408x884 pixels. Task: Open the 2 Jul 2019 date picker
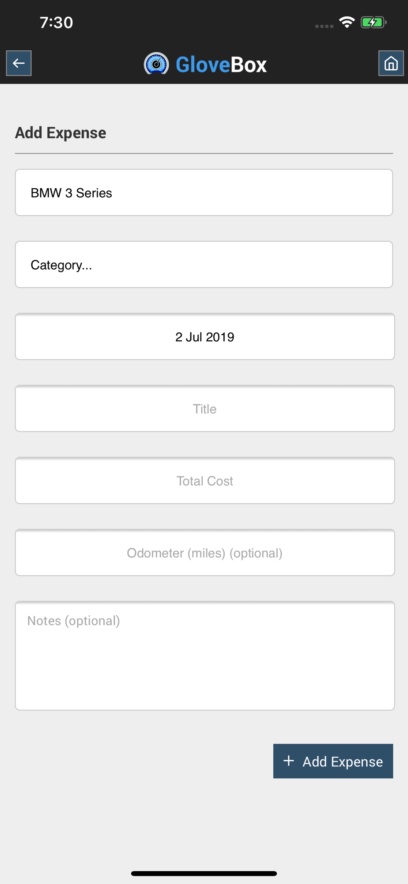click(205, 337)
